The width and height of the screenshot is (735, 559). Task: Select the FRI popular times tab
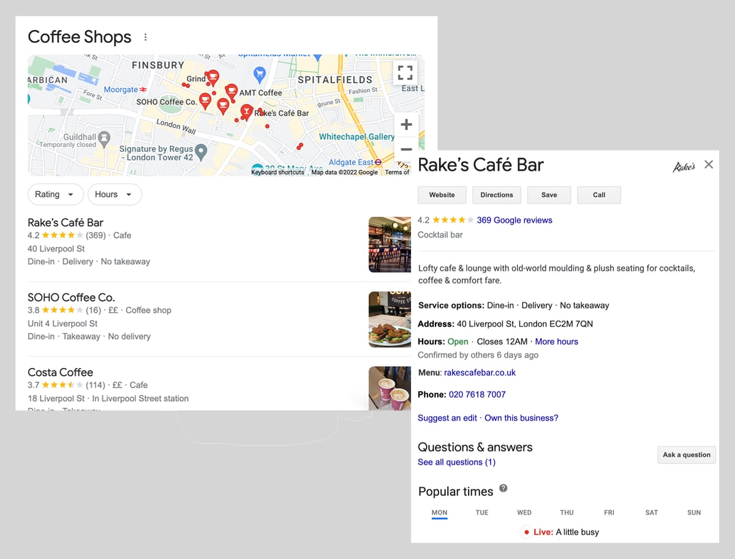609,512
